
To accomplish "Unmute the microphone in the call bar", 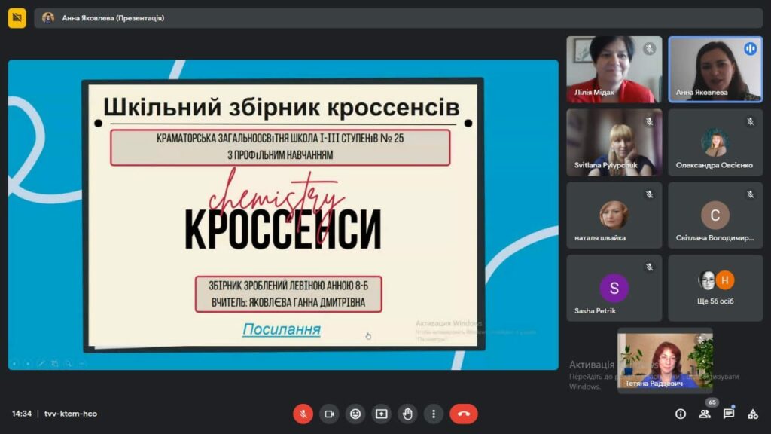I will coord(303,414).
